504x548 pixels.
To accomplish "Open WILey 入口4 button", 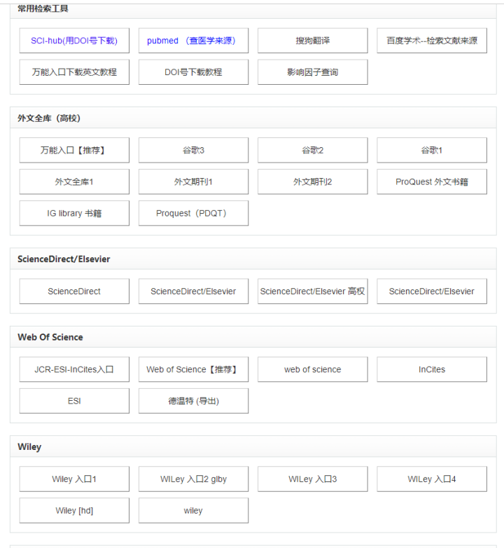I will [x=432, y=479].
